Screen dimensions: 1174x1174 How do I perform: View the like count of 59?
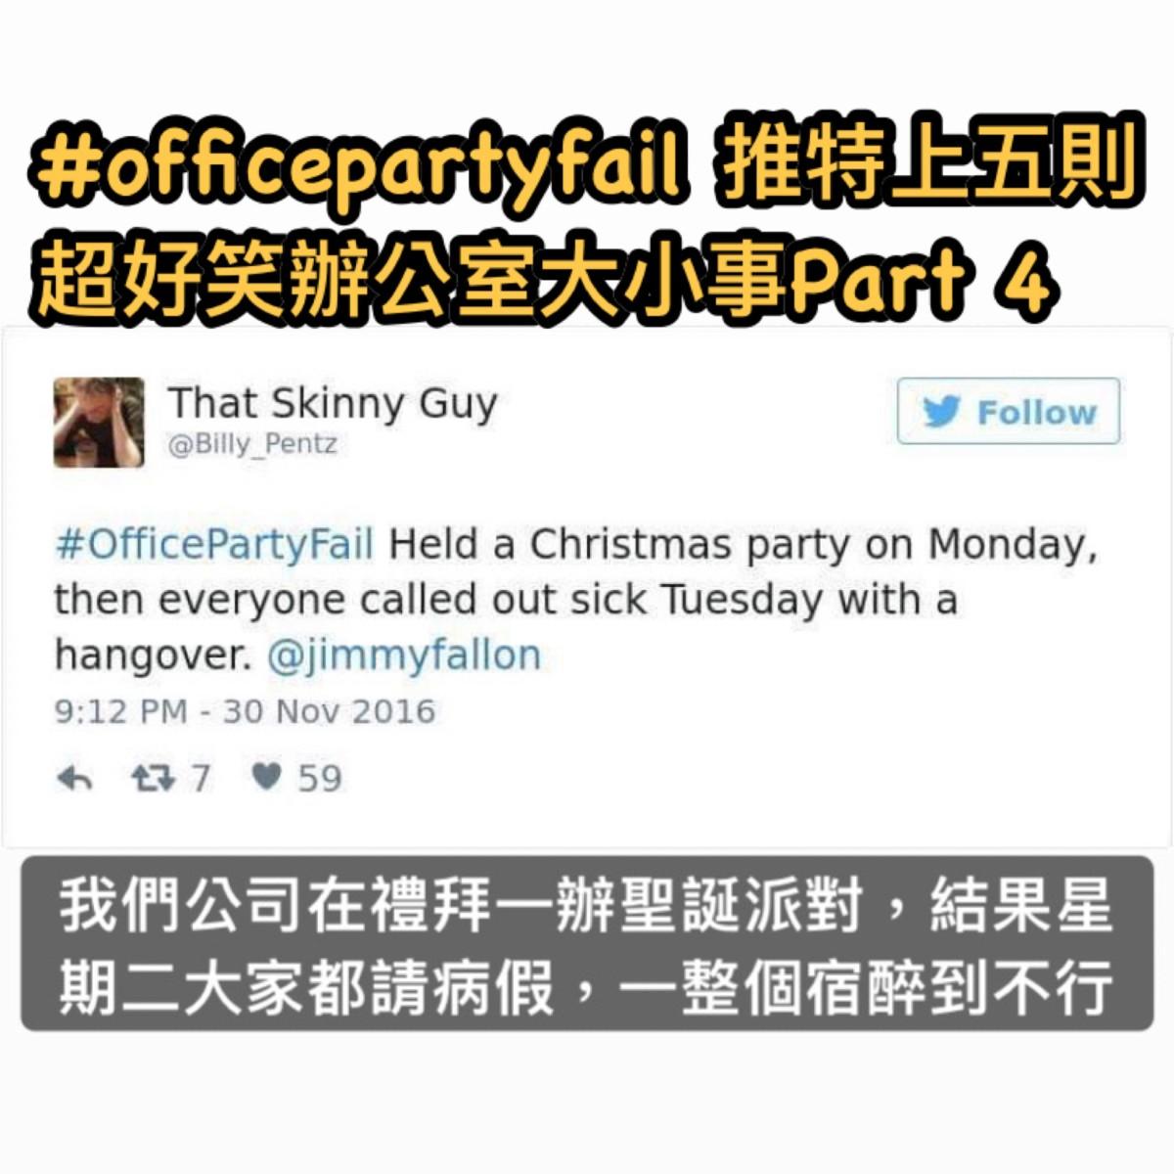[x=320, y=779]
